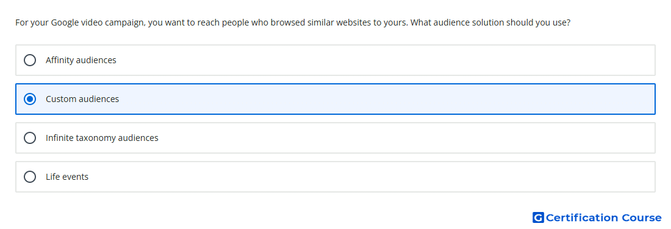
Task: Select the Affinity audiences radio button
Action: pos(29,60)
